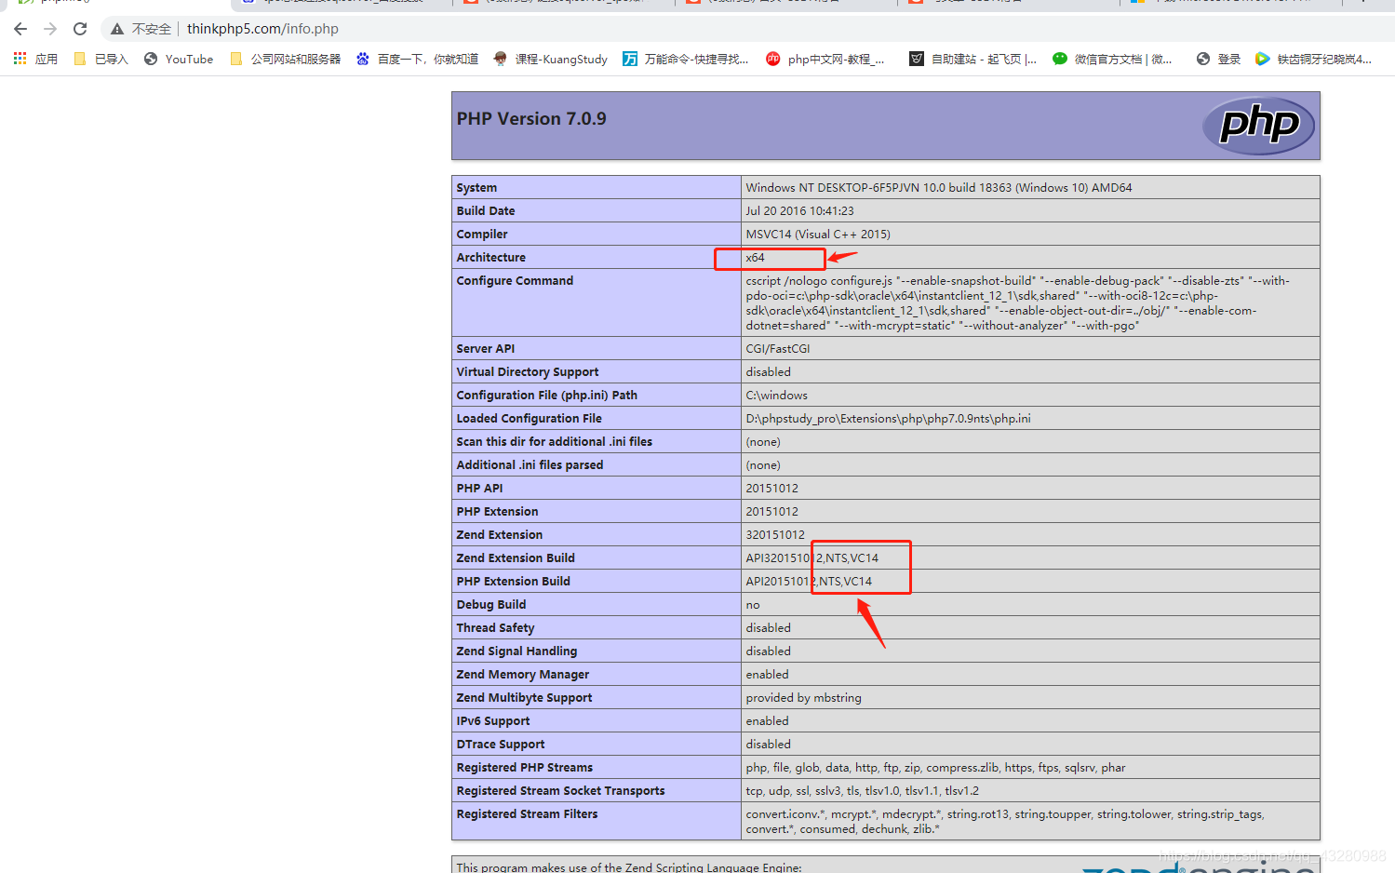Click the PHP Extension Build label

(513, 581)
